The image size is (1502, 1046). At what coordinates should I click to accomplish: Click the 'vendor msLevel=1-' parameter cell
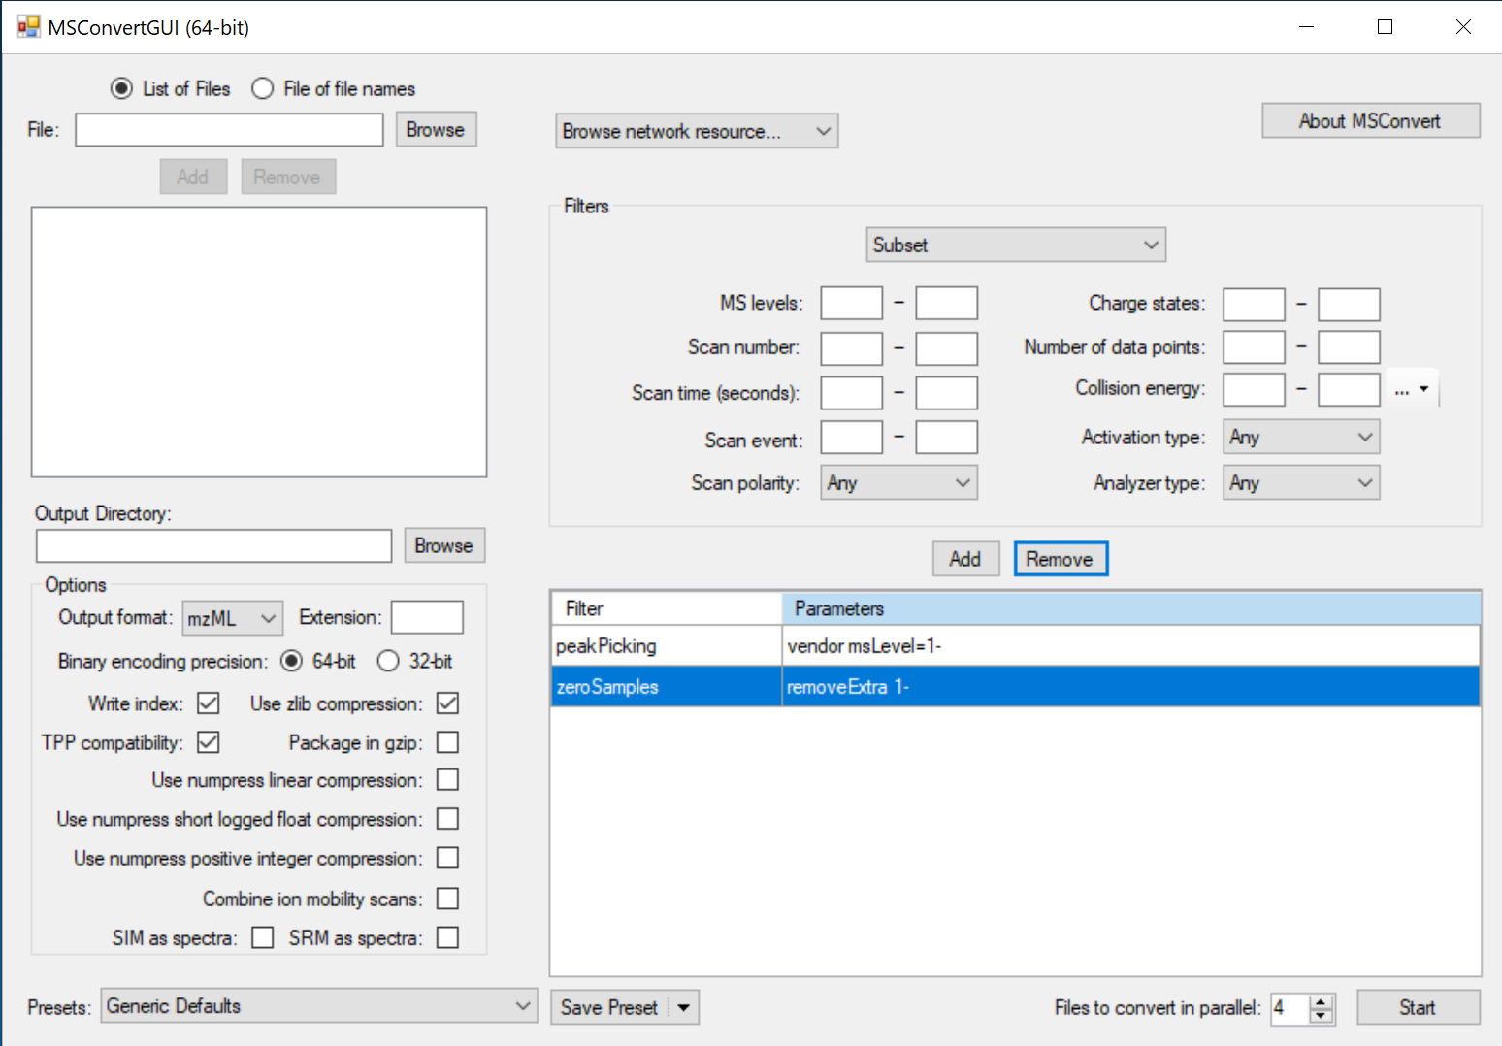[x=1131, y=646]
